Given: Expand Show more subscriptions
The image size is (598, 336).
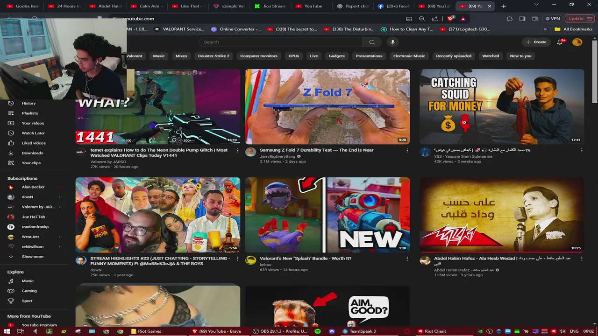Looking at the screenshot, I should pyautogui.click(x=32, y=257).
